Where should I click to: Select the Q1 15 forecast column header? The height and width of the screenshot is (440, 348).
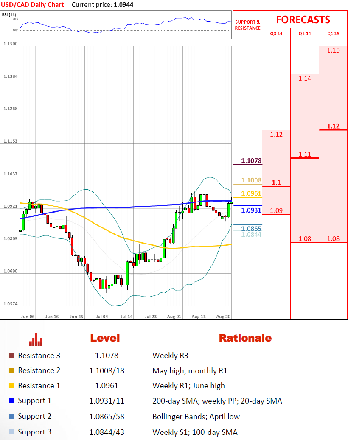[333, 34]
